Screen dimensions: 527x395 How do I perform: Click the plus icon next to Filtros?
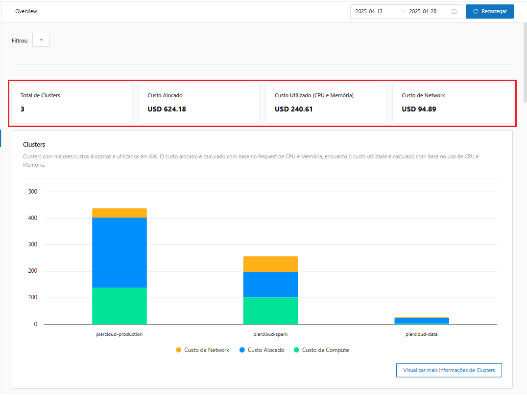tap(41, 40)
